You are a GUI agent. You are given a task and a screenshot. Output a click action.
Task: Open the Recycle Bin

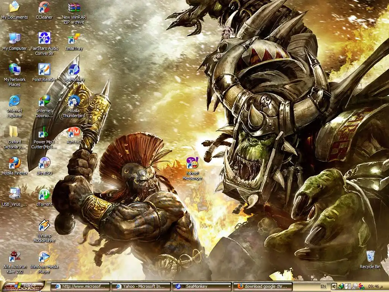pyautogui.click(x=370, y=260)
